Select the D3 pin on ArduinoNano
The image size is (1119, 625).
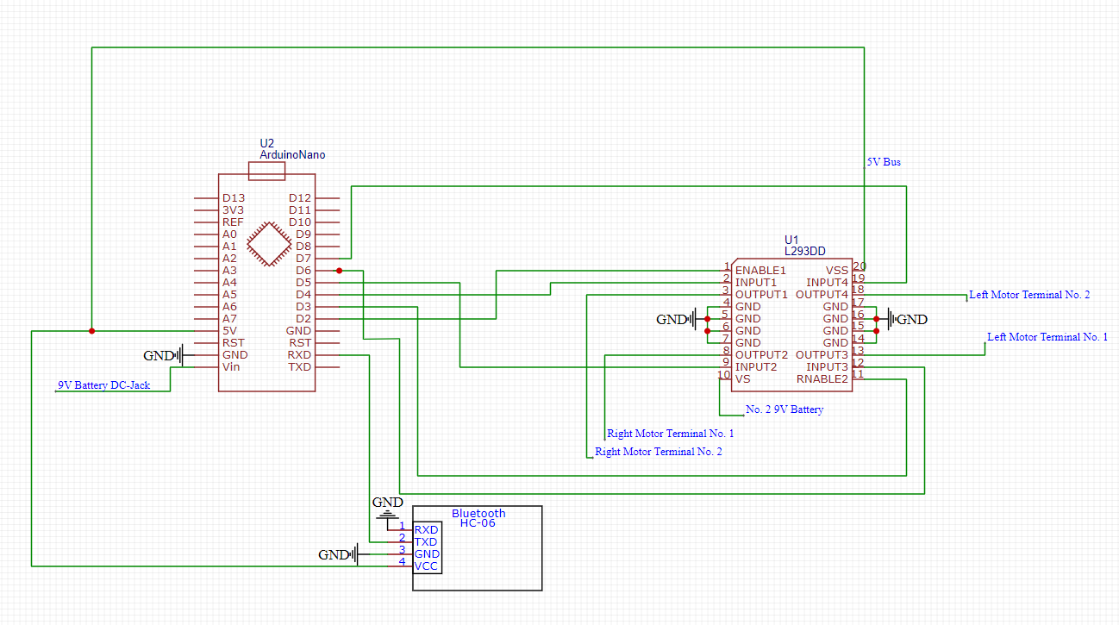pyautogui.click(x=303, y=307)
